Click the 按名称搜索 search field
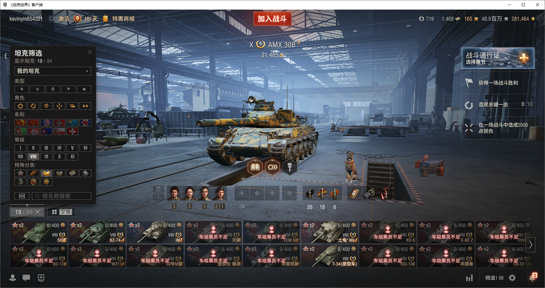Image resolution: width=545 pixels, height=288 pixels. coord(62,196)
